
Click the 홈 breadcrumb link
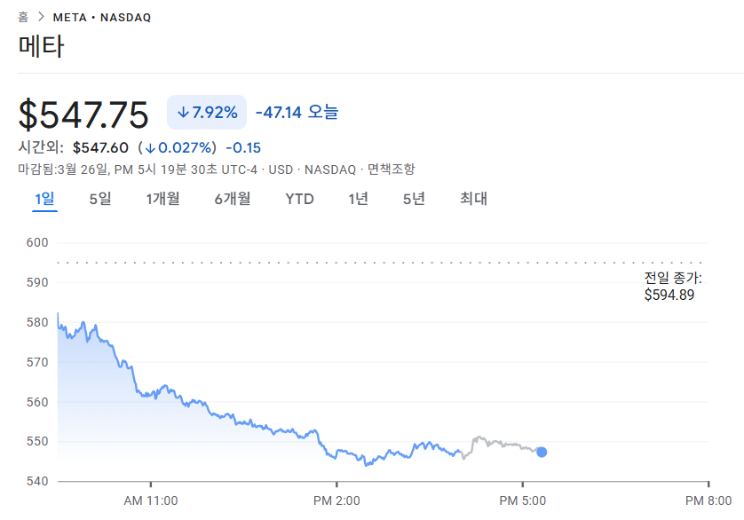[23, 17]
